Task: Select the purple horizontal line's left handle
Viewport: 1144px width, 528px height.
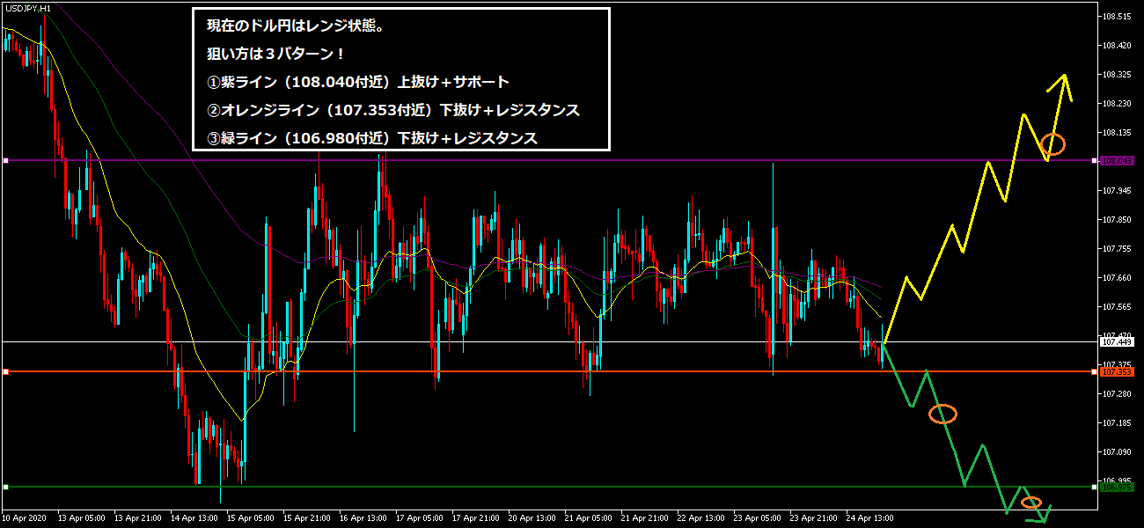Action: coord(5,161)
